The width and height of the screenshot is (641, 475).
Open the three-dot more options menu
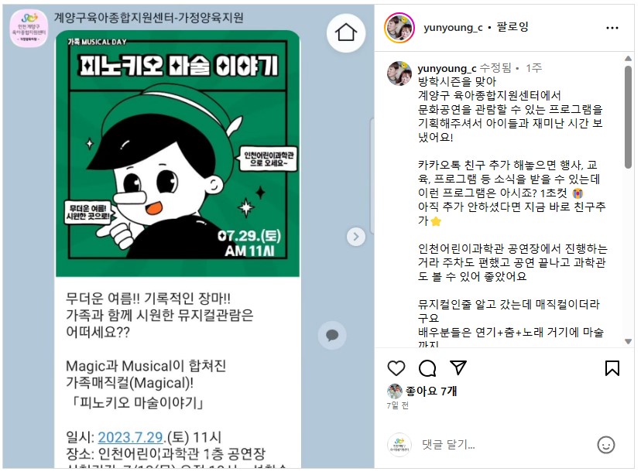point(612,28)
